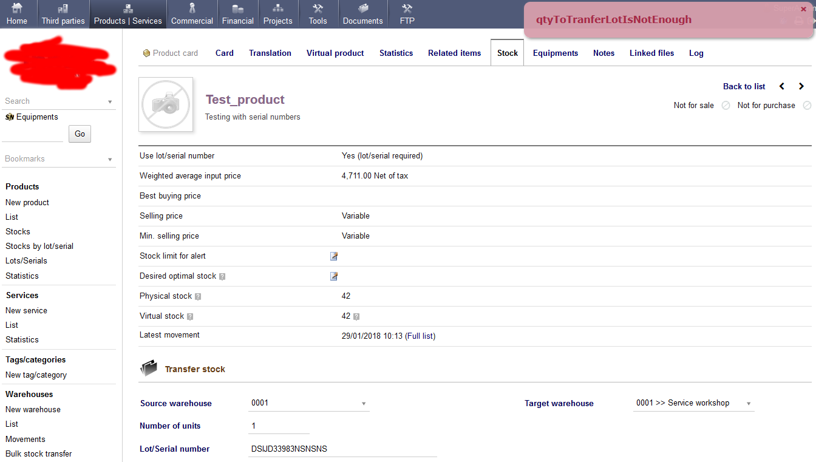Open Tools module icon
The height and width of the screenshot is (462, 816).
click(318, 8)
